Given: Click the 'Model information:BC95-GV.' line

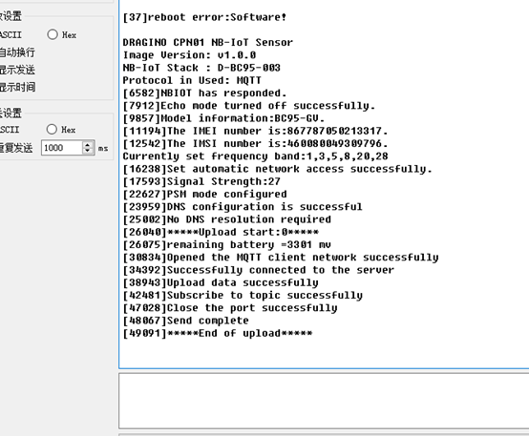Looking at the screenshot, I should pyautogui.click(x=223, y=118).
